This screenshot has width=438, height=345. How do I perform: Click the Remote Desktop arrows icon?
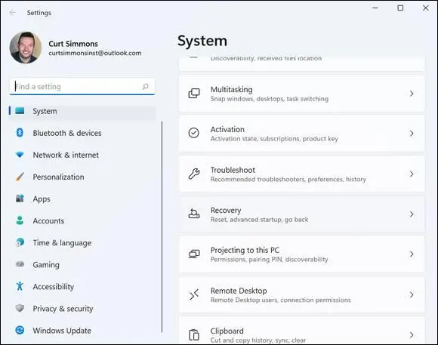tap(194, 294)
